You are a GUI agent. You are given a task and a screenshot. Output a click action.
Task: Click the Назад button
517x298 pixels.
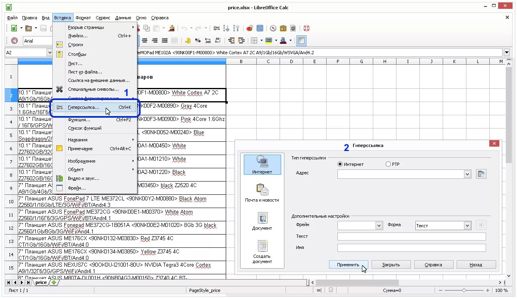pyautogui.click(x=476, y=265)
